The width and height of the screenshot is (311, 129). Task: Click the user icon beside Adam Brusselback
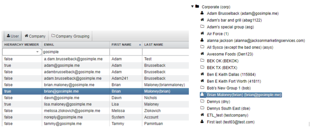point(202,13)
